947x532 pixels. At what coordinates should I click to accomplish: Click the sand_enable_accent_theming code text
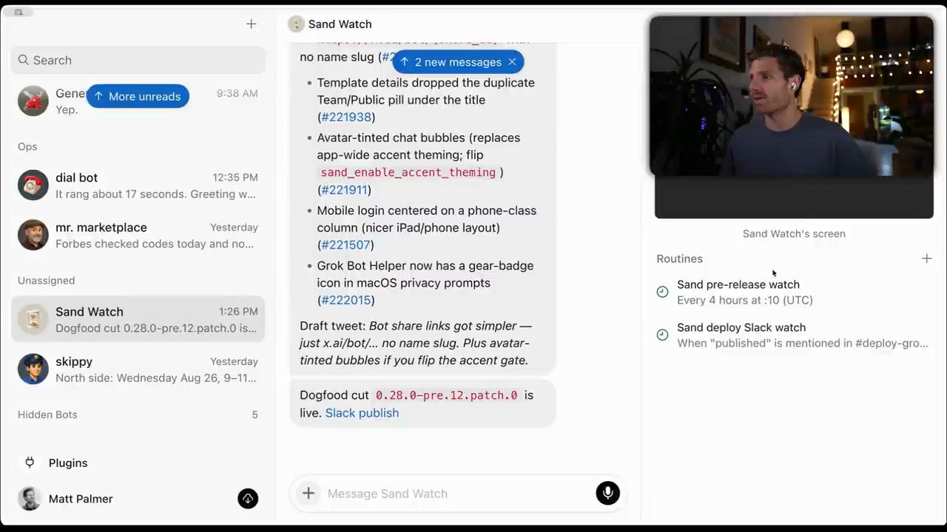tap(408, 172)
